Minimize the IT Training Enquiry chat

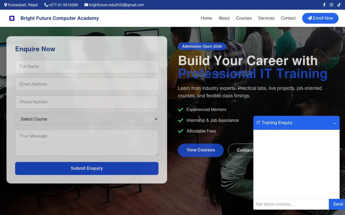335,123
